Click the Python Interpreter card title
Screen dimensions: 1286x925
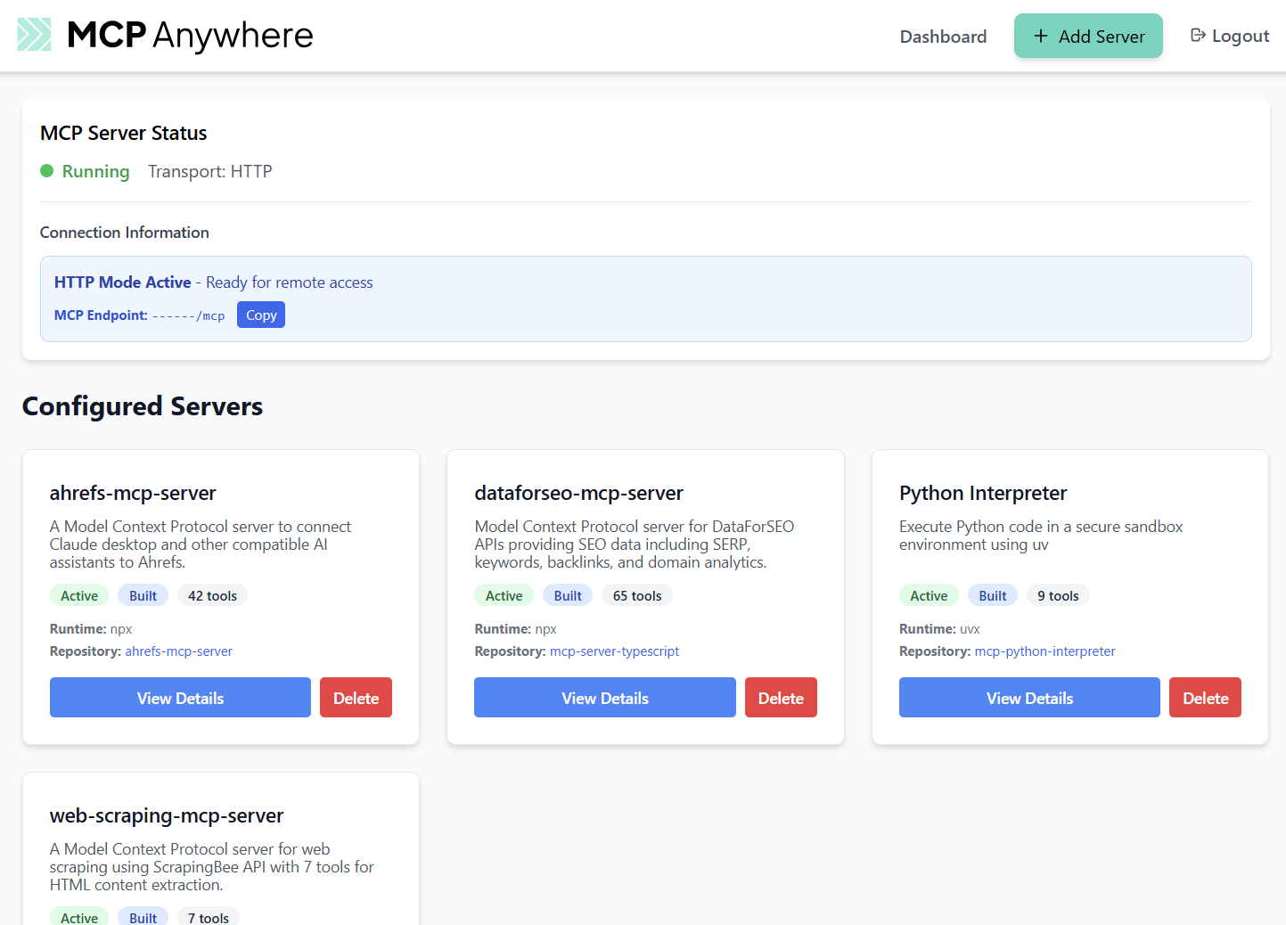point(983,493)
